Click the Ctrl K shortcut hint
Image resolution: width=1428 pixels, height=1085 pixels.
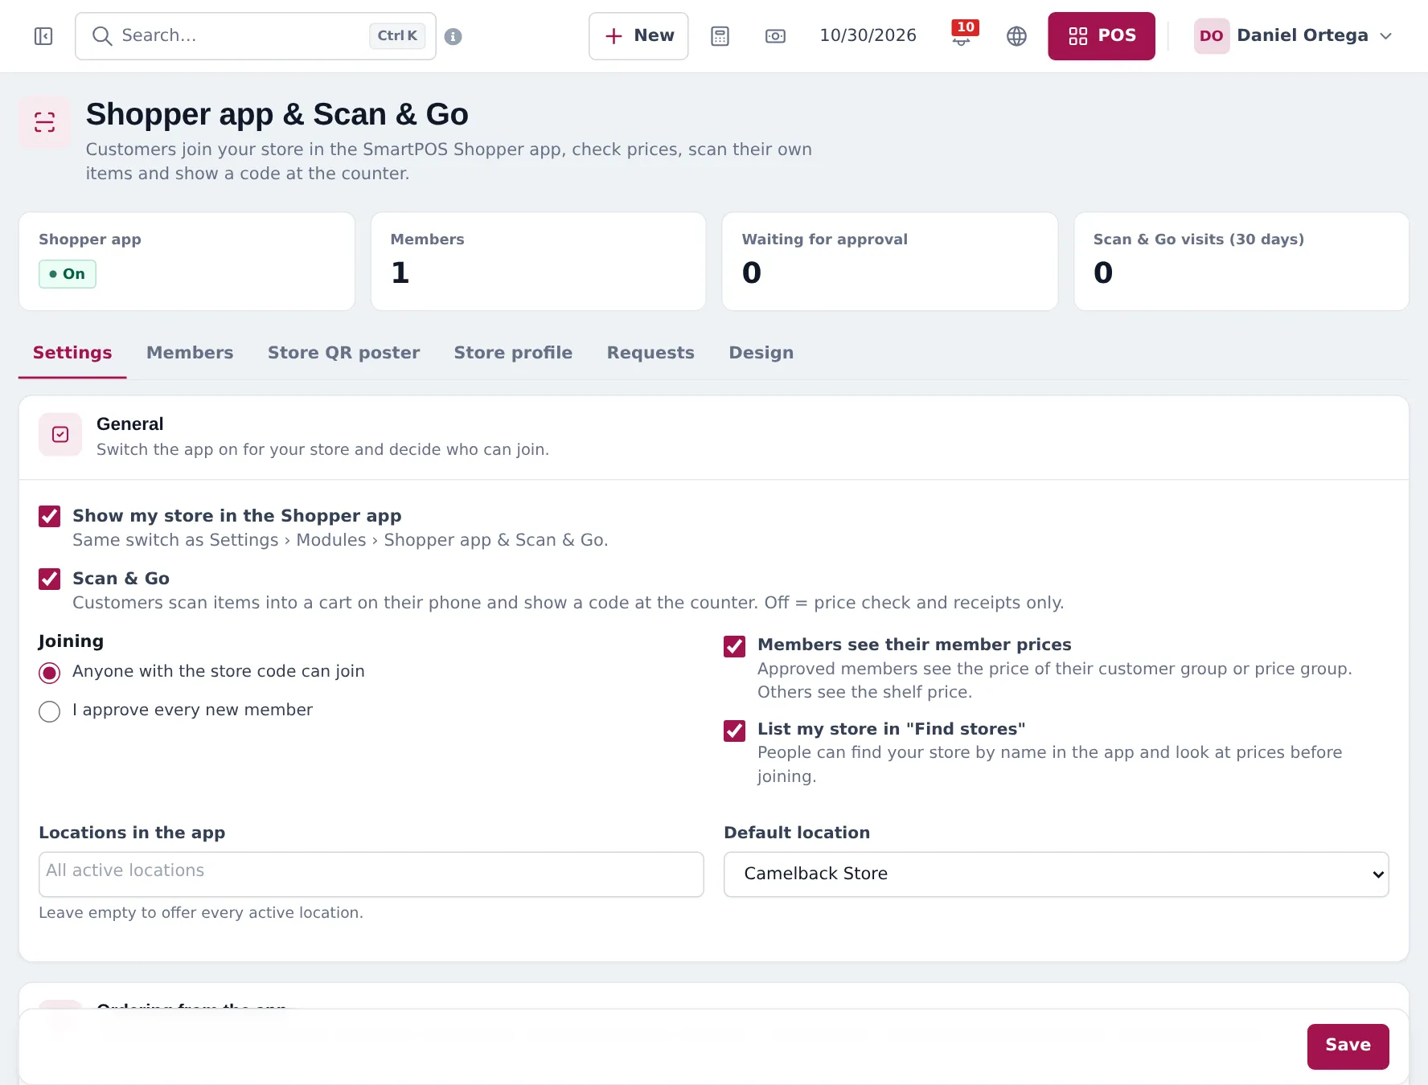[397, 36]
